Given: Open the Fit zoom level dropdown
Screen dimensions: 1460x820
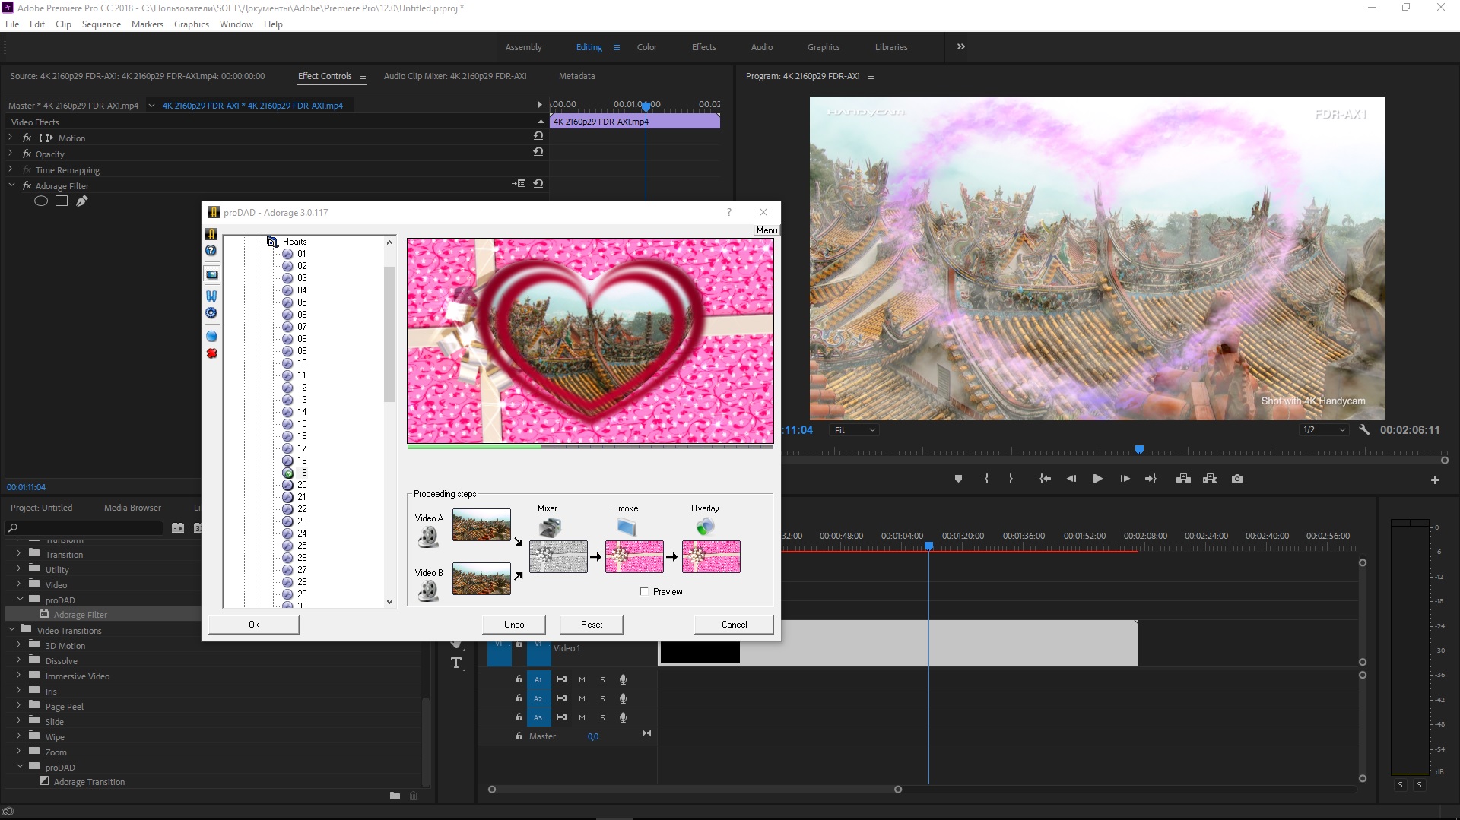Looking at the screenshot, I should coord(855,430).
